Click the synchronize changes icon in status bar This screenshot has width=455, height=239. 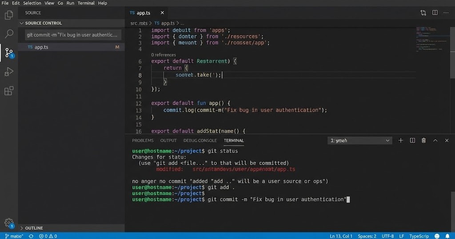(31, 236)
